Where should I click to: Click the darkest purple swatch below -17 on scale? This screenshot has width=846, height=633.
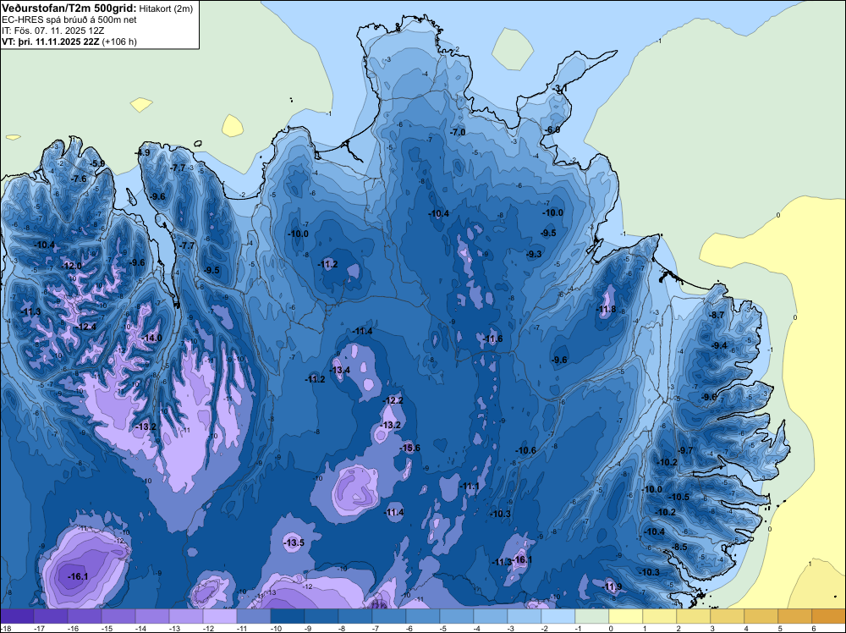(17, 616)
